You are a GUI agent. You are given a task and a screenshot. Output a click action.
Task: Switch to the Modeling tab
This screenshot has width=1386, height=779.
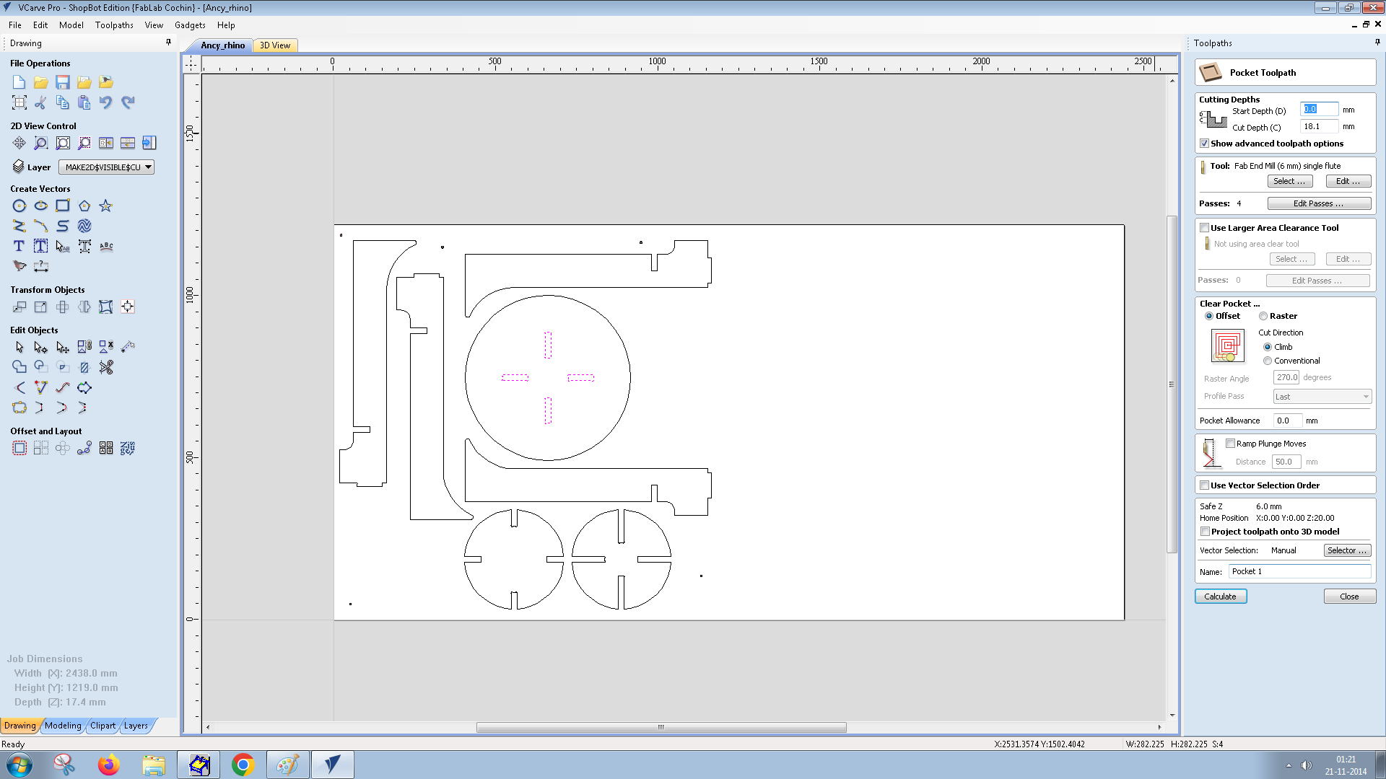(x=63, y=726)
